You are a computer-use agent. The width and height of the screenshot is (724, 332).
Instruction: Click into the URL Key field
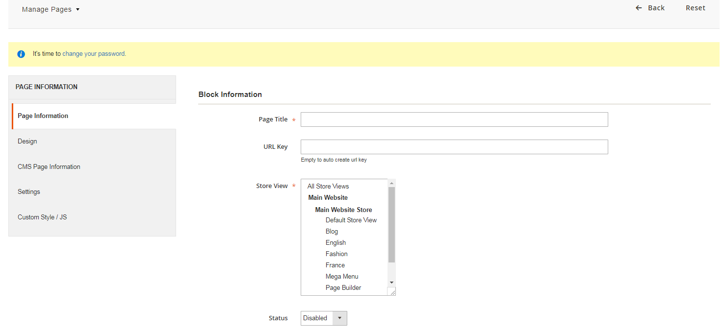click(454, 147)
